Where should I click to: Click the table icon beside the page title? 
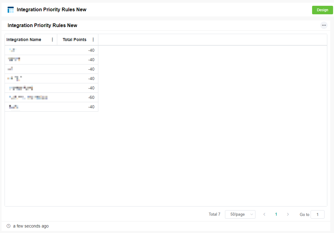(11, 10)
